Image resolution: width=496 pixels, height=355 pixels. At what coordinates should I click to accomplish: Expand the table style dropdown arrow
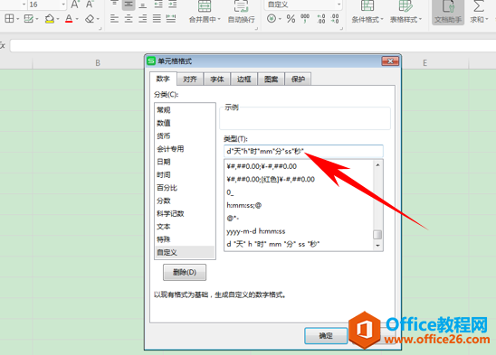420,20
